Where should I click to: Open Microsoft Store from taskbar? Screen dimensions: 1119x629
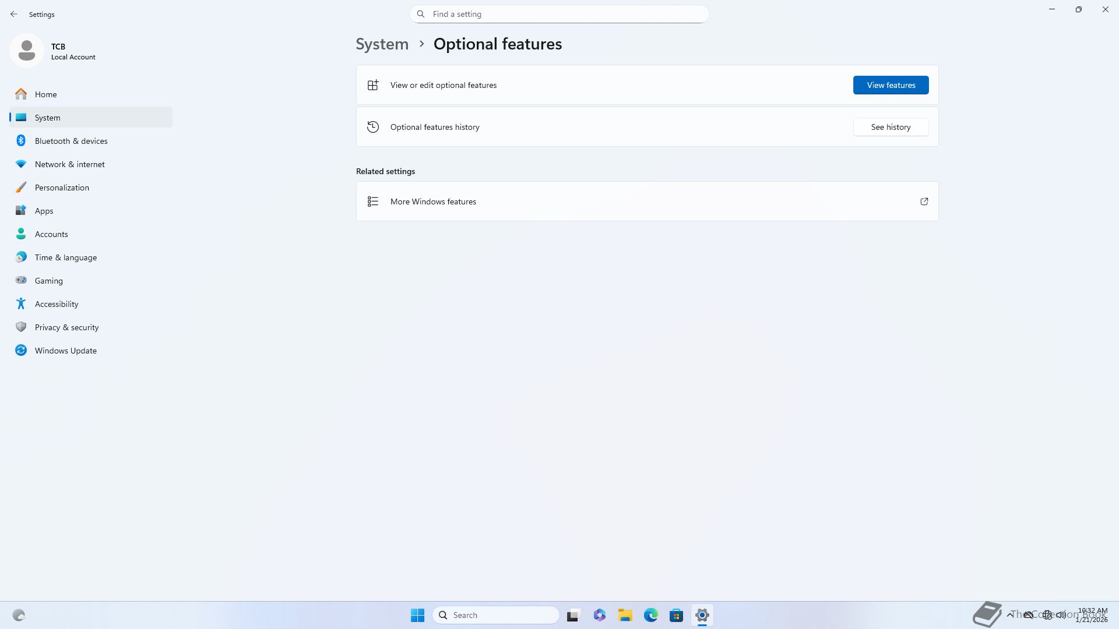point(676,615)
